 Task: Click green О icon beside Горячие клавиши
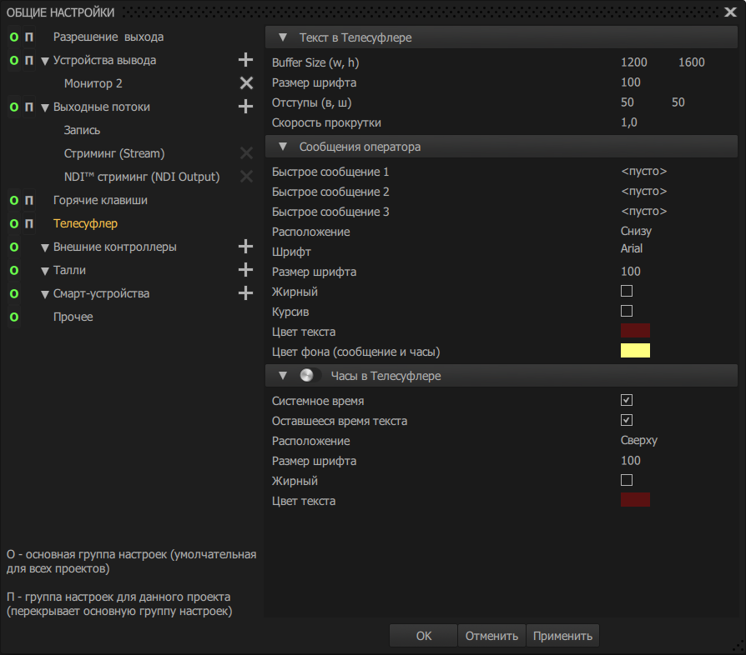pyautogui.click(x=13, y=201)
